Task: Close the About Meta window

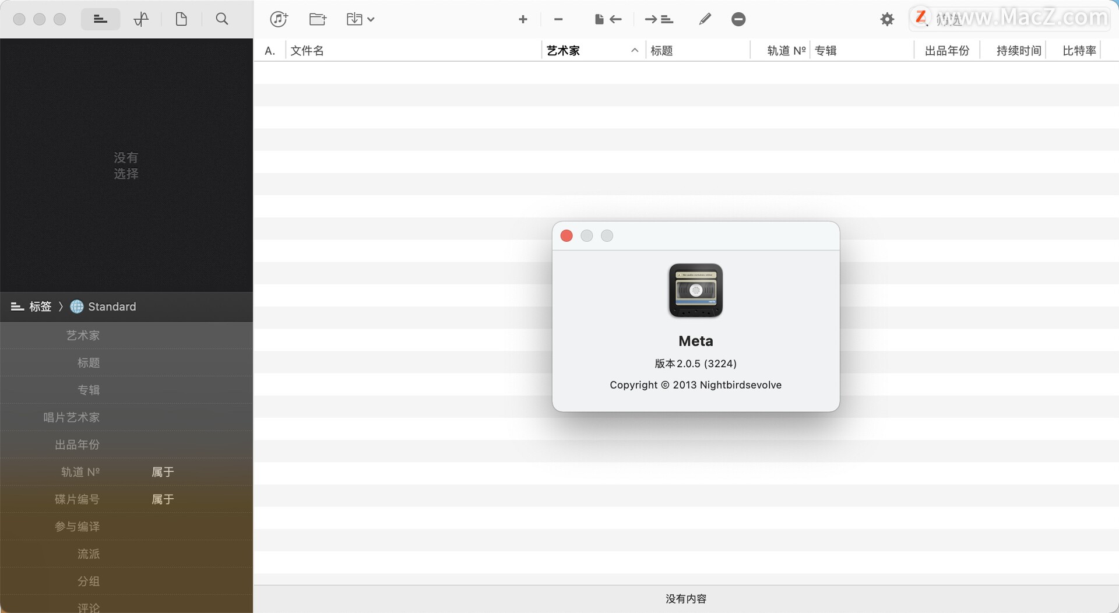Action: coord(566,235)
